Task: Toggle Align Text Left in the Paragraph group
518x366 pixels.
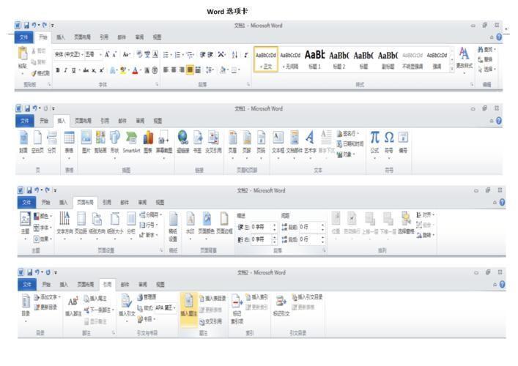Action: tap(166, 70)
